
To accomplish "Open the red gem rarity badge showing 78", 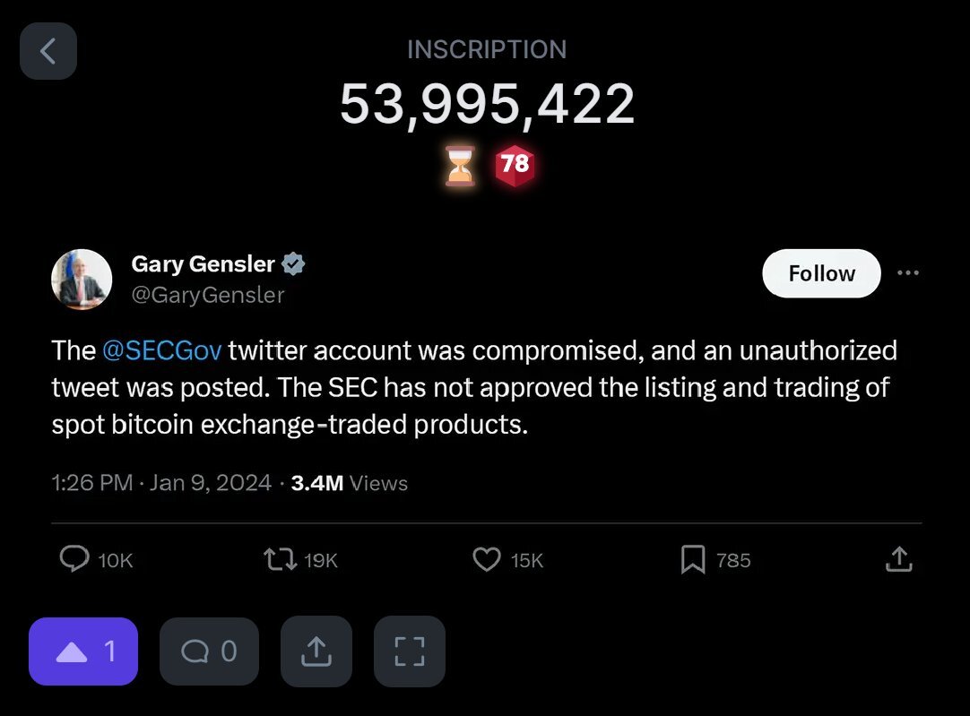I will click(514, 165).
